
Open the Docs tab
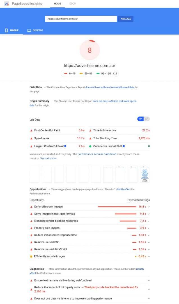coord(72,4)
